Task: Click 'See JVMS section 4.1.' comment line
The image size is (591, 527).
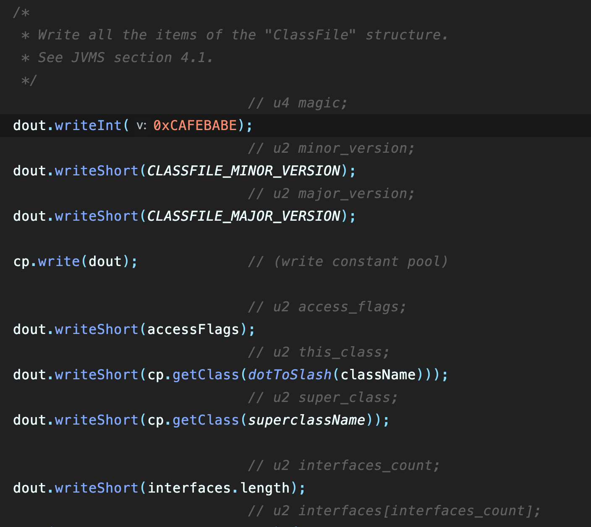Action: [125, 57]
